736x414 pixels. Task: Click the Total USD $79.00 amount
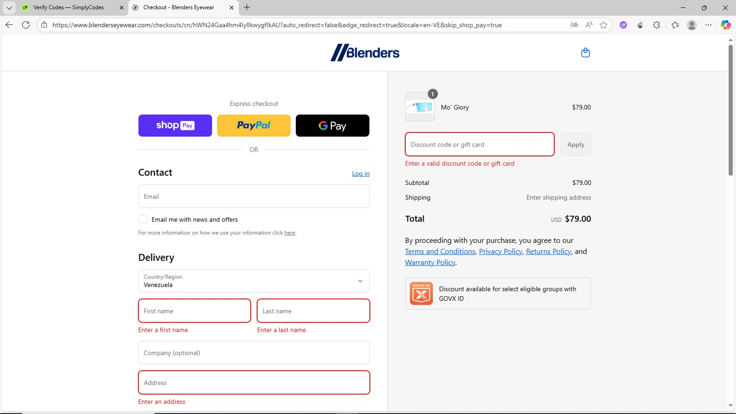click(571, 219)
